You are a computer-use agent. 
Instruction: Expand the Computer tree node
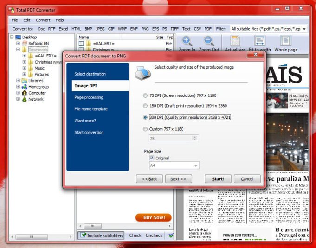click(x=18, y=93)
